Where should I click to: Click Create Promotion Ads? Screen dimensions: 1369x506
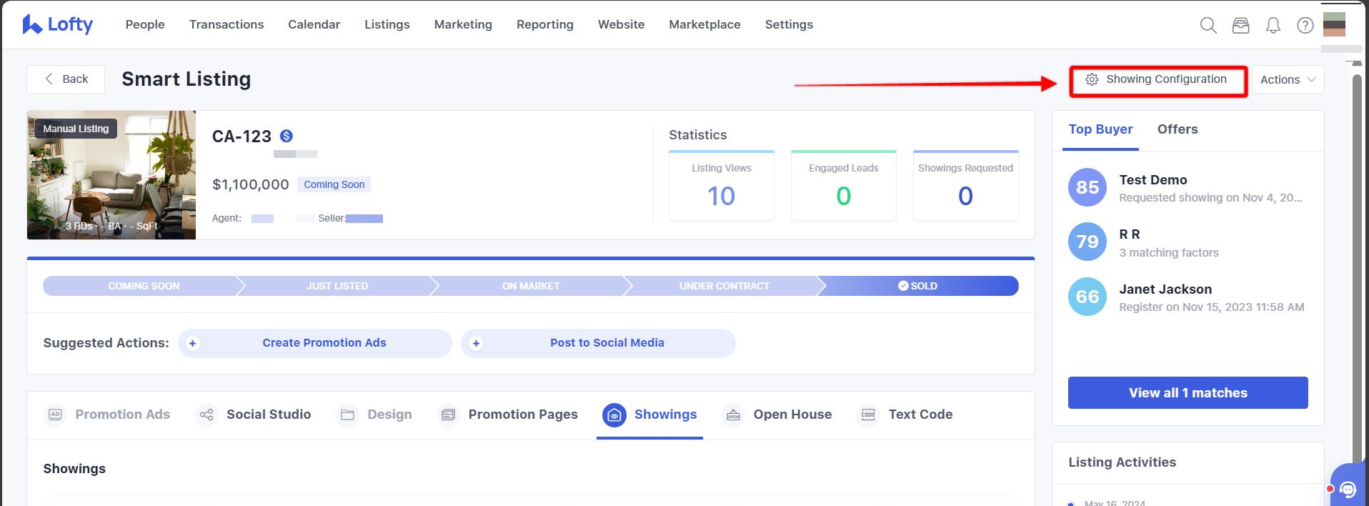point(315,343)
